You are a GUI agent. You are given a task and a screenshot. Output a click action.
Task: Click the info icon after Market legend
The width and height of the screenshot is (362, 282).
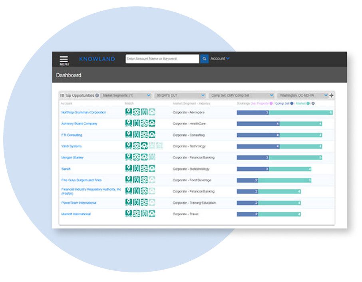[x=313, y=103]
